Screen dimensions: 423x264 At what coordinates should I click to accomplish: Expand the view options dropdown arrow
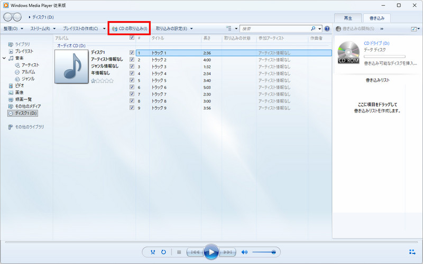tap(236, 29)
